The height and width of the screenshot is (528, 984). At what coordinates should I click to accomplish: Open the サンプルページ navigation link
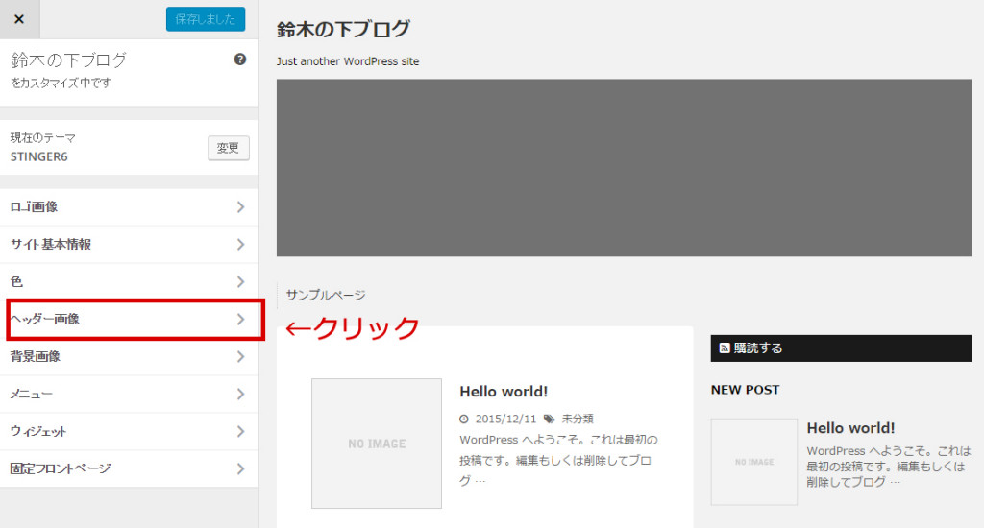click(325, 296)
